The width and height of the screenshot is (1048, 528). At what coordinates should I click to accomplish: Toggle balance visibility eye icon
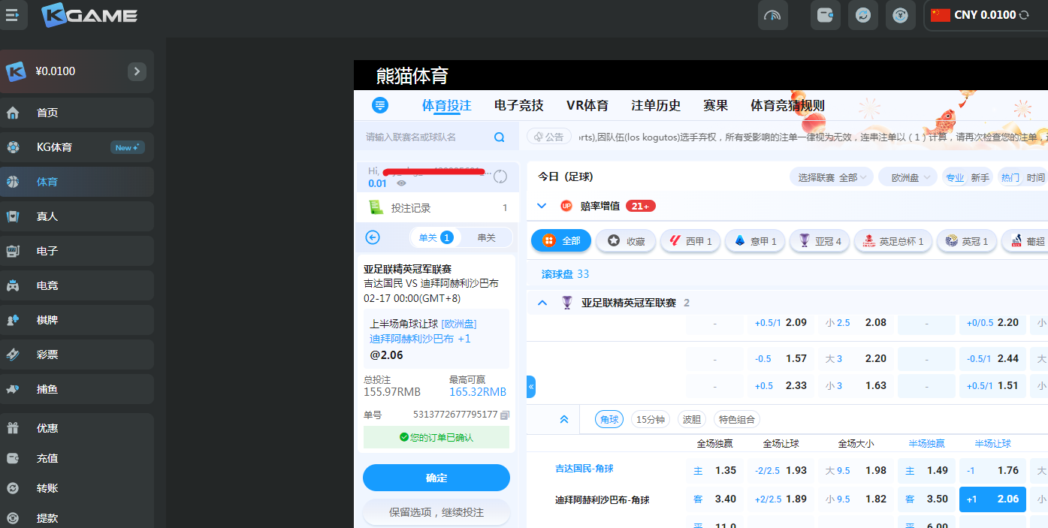[x=402, y=183]
